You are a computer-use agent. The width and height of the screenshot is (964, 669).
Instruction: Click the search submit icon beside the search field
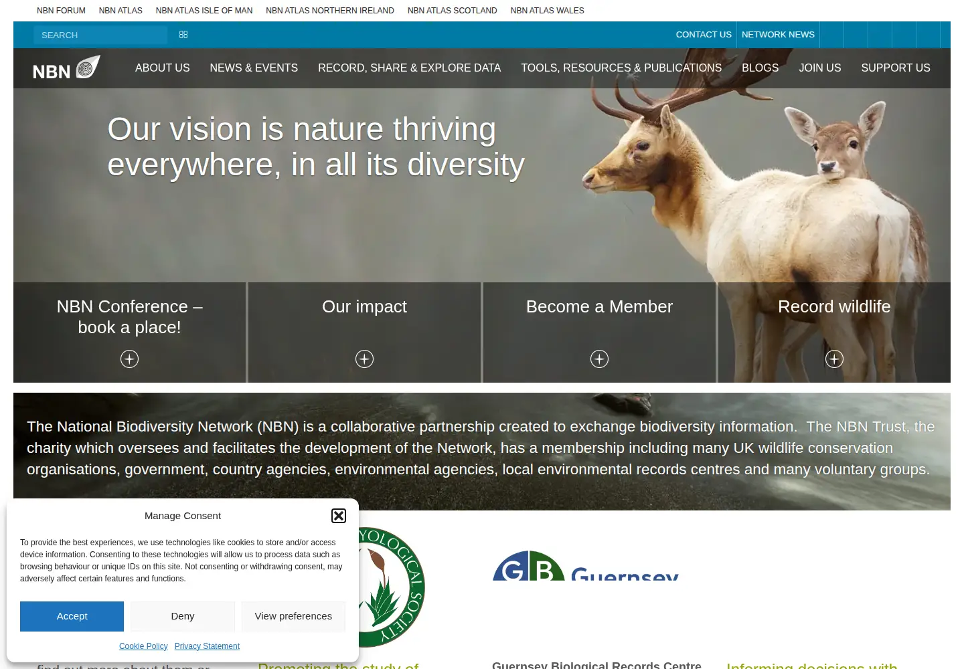click(183, 35)
